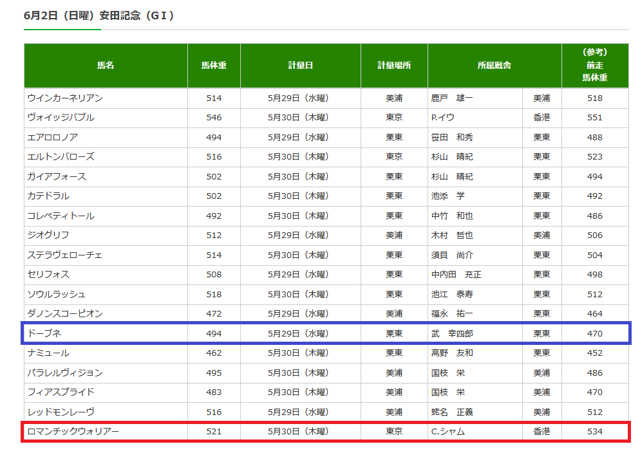Click weight 521 for ロマンチックウォリアー
Viewport: 640px width, 453px height.
pyautogui.click(x=214, y=431)
